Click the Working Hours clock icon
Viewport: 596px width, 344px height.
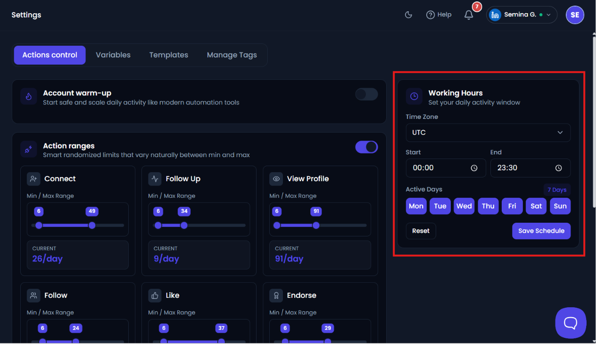pos(414,96)
